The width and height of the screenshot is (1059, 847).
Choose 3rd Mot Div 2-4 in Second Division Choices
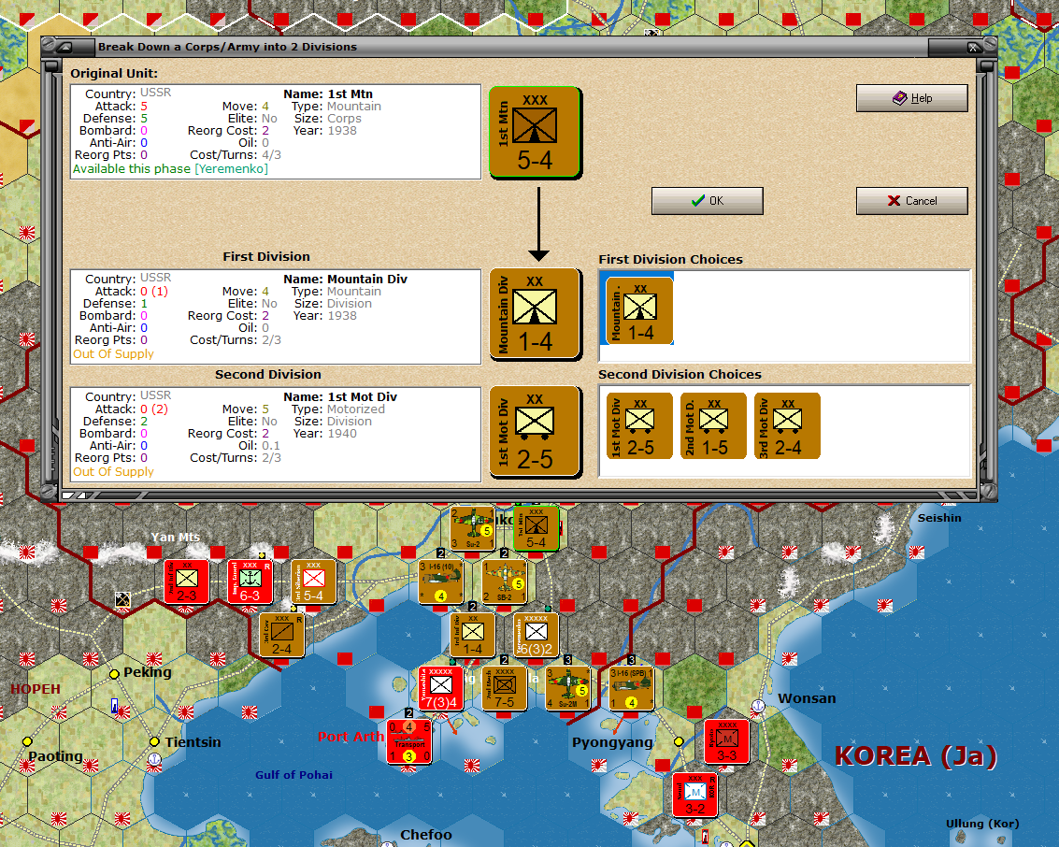click(x=787, y=426)
